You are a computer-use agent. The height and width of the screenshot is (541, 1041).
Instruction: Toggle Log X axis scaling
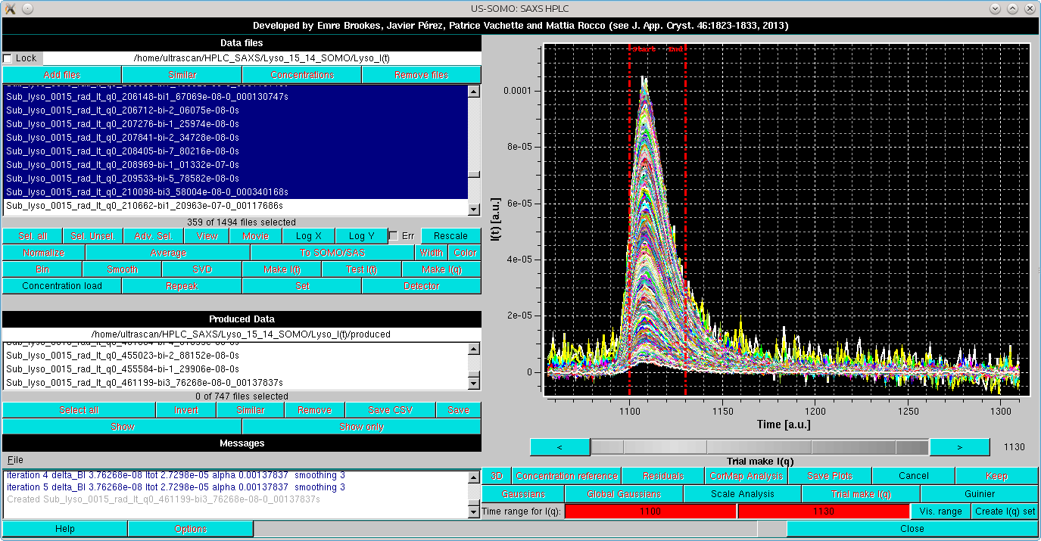(308, 235)
